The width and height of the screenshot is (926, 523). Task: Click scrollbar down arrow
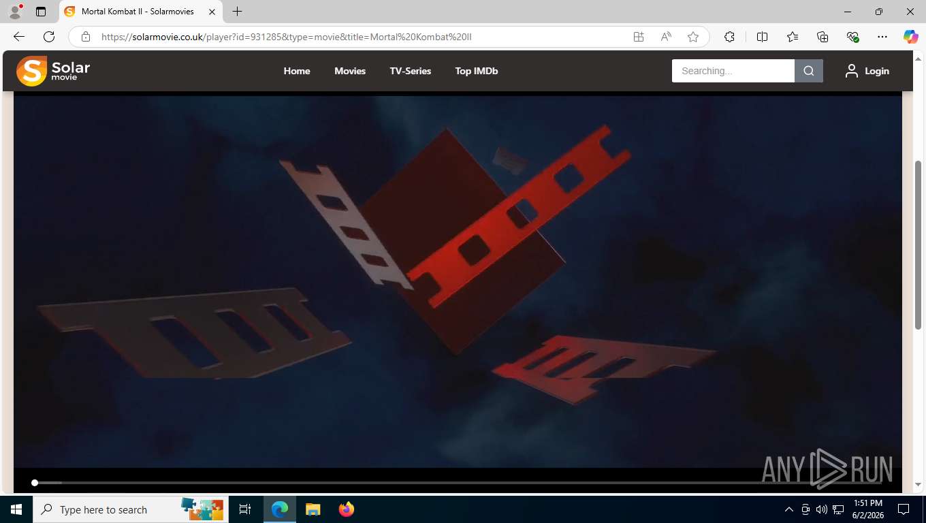(919, 484)
